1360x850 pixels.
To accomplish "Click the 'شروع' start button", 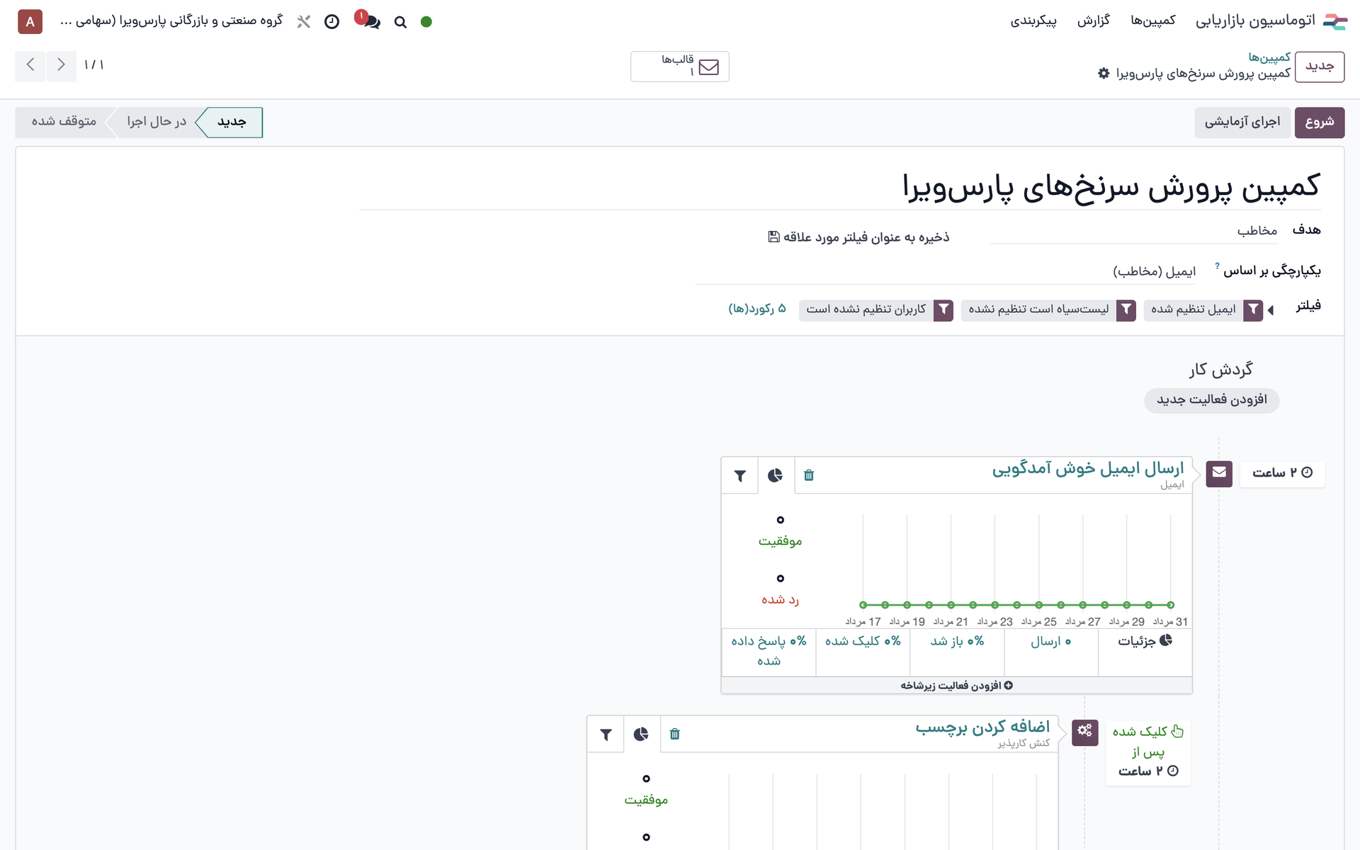I will 1319,122.
